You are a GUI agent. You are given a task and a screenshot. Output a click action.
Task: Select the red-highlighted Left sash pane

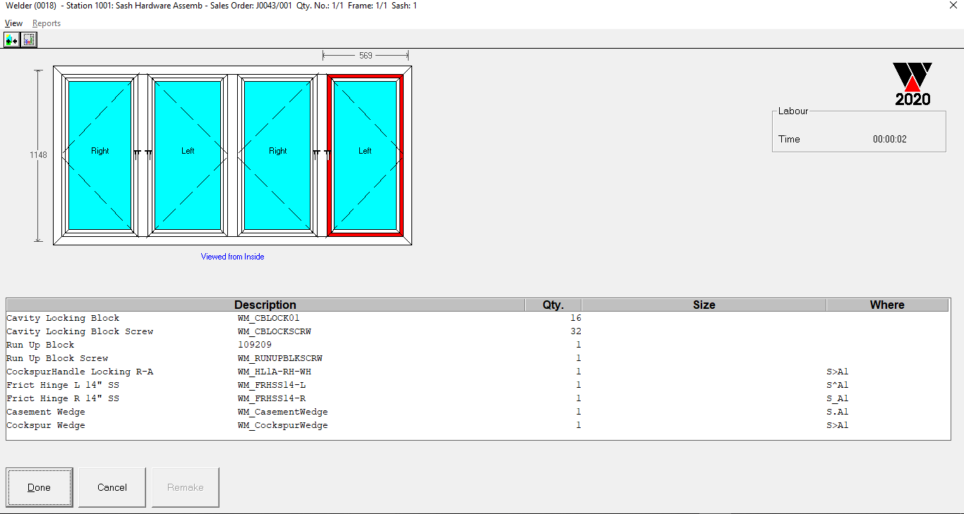365,155
